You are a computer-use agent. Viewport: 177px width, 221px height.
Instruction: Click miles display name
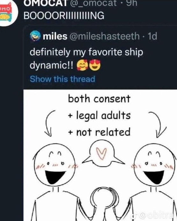55,36
